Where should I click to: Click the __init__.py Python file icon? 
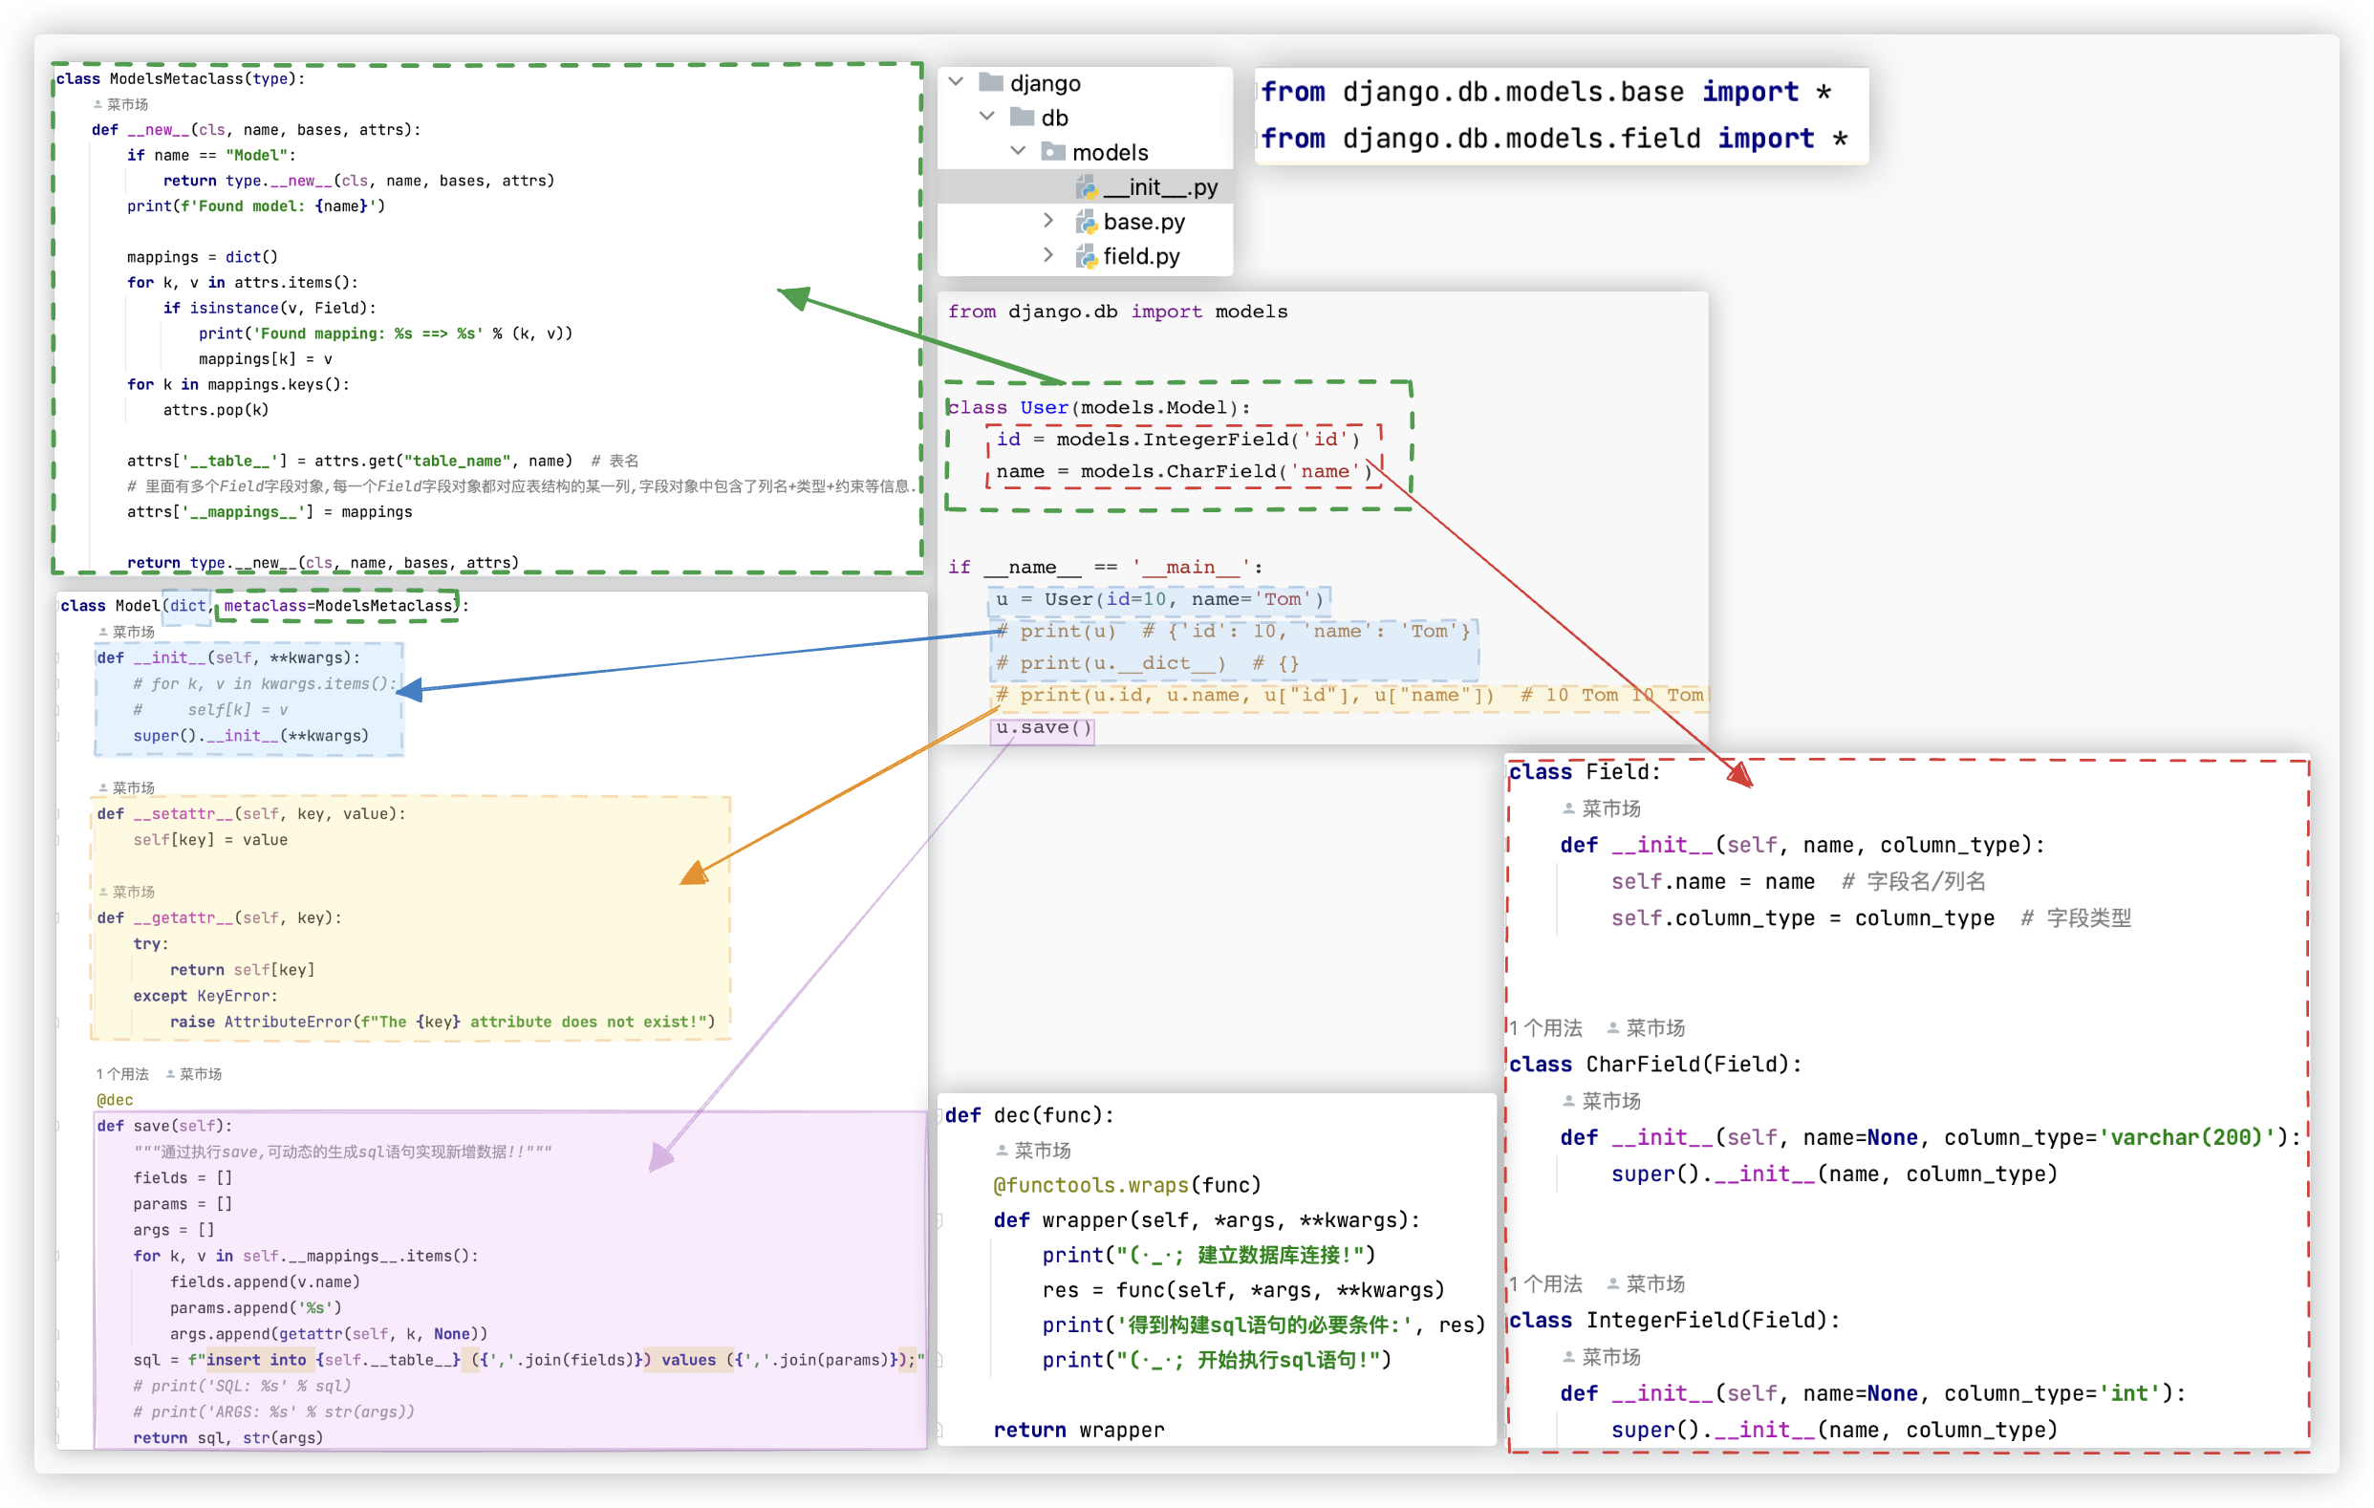pos(1087,187)
